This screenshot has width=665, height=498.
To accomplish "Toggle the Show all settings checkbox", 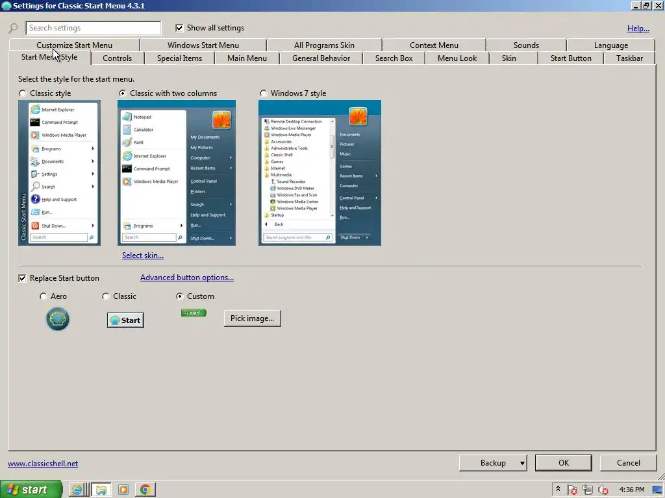I will pyautogui.click(x=179, y=28).
